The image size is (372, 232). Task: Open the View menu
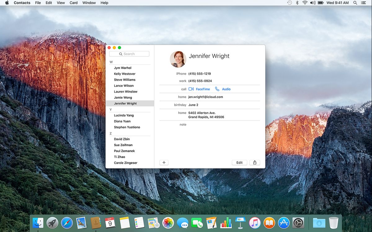pyautogui.click(x=60, y=3)
